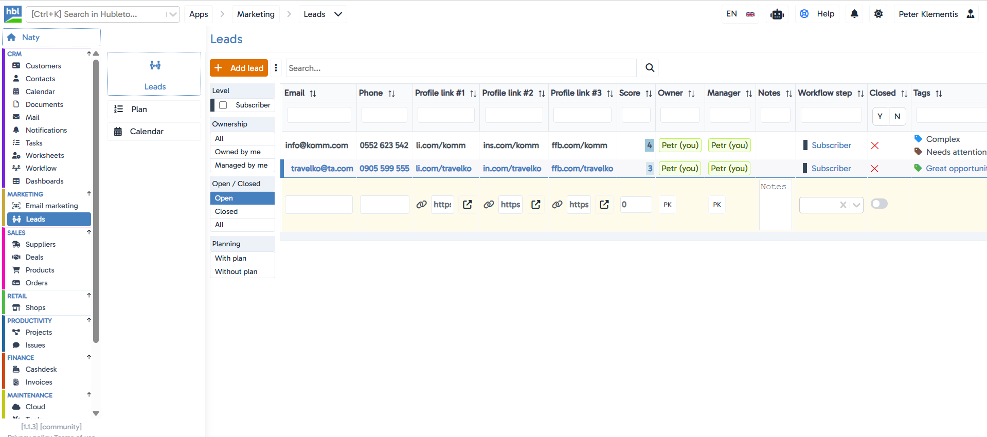This screenshot has width=987, height=437.
Task: Expand the Leads breadcrumb dropdown
Action: [338, 14]
